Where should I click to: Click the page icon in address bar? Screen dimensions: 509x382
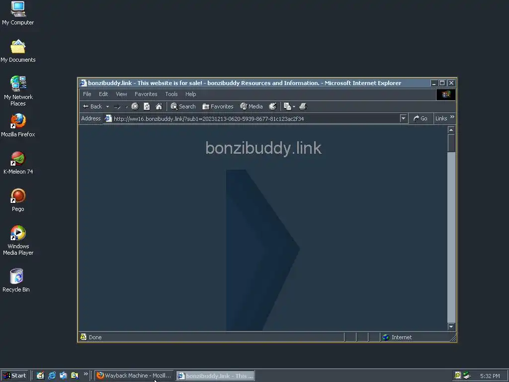coord(108,118)
